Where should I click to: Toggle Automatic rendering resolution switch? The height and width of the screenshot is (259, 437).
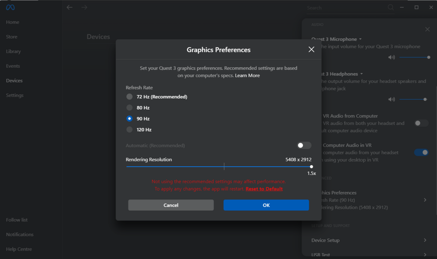(x=304, y=145)
